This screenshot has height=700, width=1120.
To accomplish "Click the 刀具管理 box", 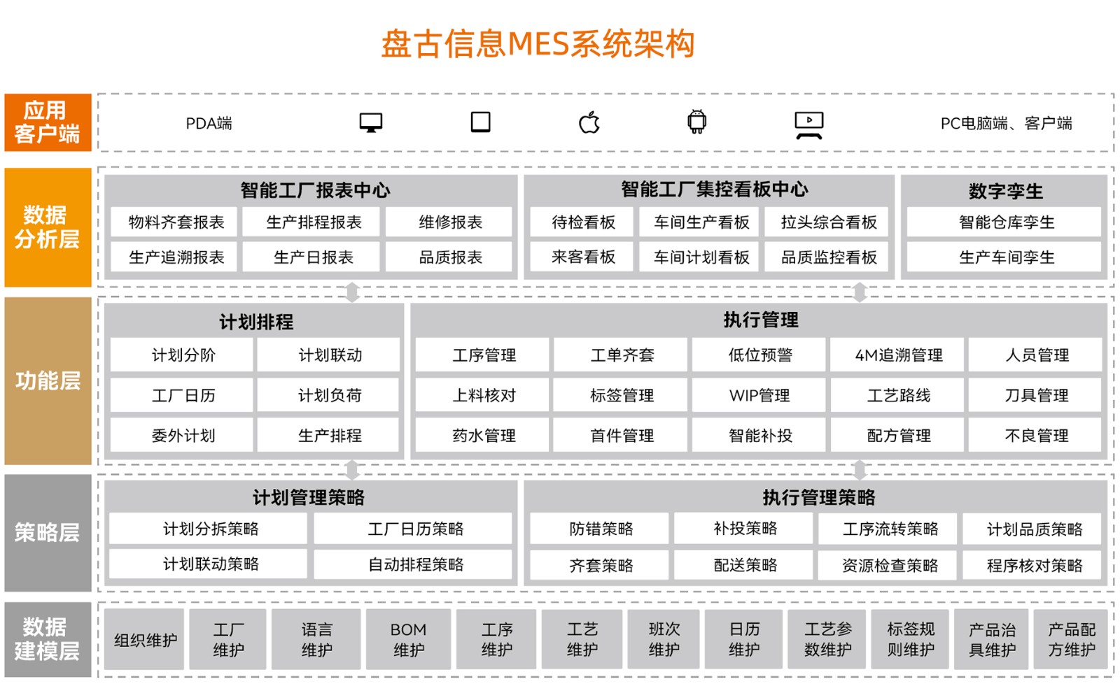I will coord(1036,396).
